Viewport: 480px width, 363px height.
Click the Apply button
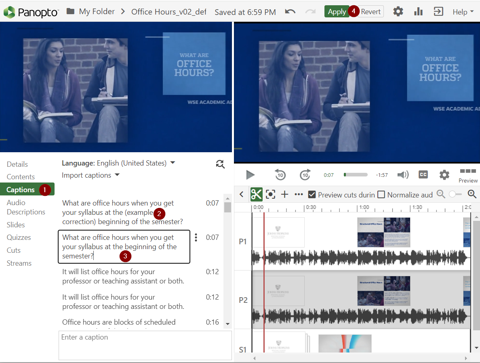coord(337,11)
